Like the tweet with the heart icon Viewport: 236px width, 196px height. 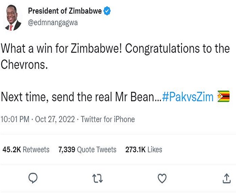point(162,178)
